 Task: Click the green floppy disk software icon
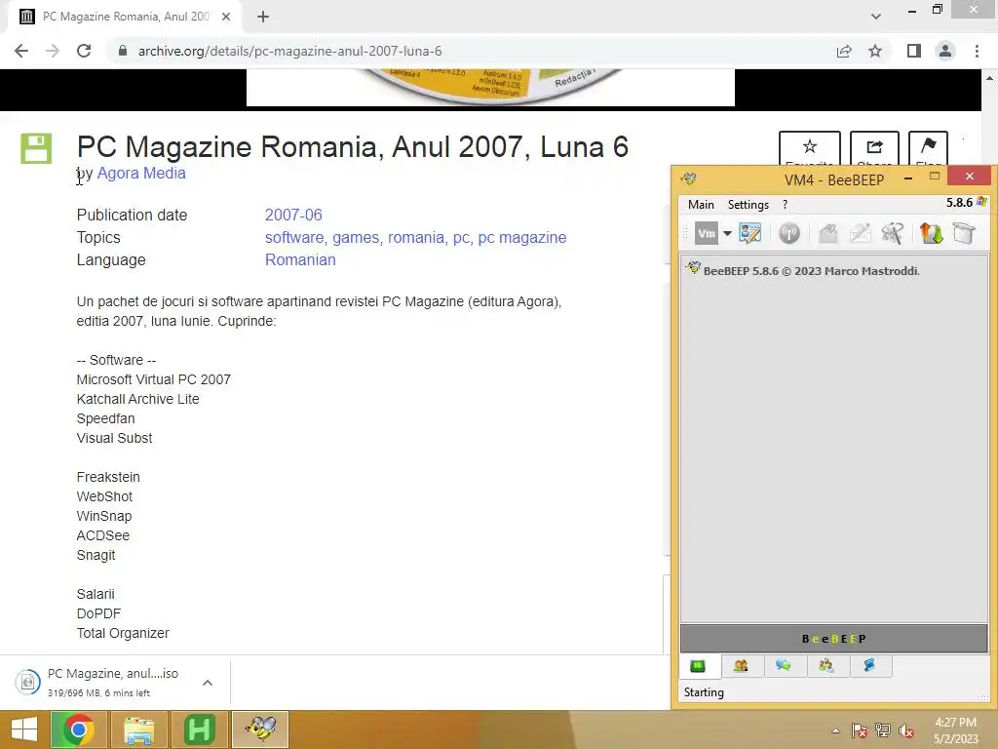tap(36, 148)
